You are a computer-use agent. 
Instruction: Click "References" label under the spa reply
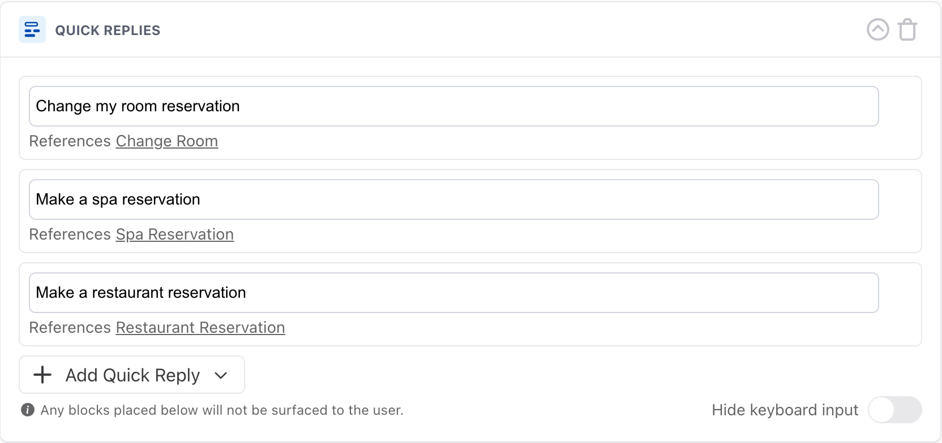70,234
